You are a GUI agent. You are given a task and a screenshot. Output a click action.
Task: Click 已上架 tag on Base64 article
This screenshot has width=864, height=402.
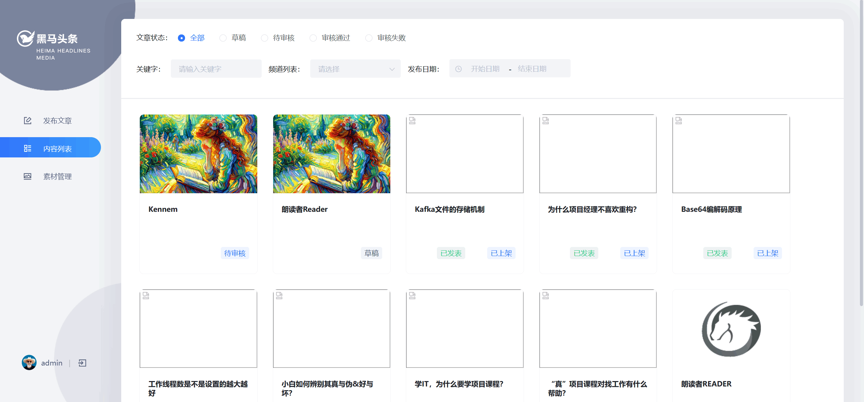[767, 253]
